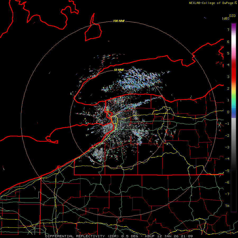Click the color scale value -5
The width and height of the screenshot is (238, 238).
(x=227, y=171)
